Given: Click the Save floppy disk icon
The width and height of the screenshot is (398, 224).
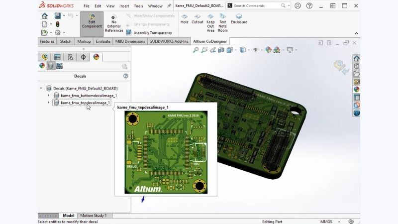Looking at the screenshot, I should tap(58, 16).
